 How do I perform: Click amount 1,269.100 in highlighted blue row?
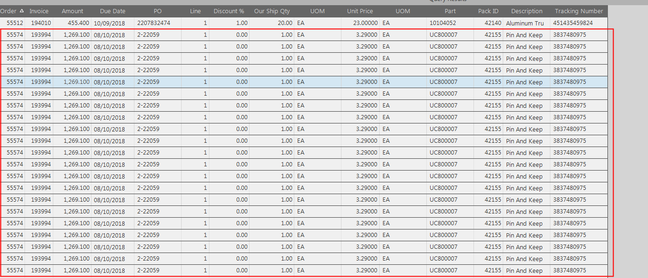(x=76, y=82)
